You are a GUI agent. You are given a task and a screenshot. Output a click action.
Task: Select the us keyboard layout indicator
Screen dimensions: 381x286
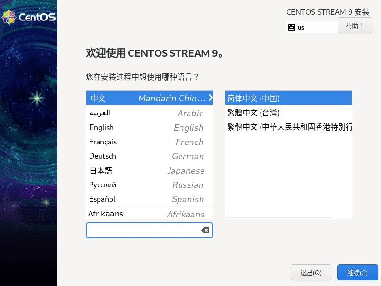click(312, 27)
